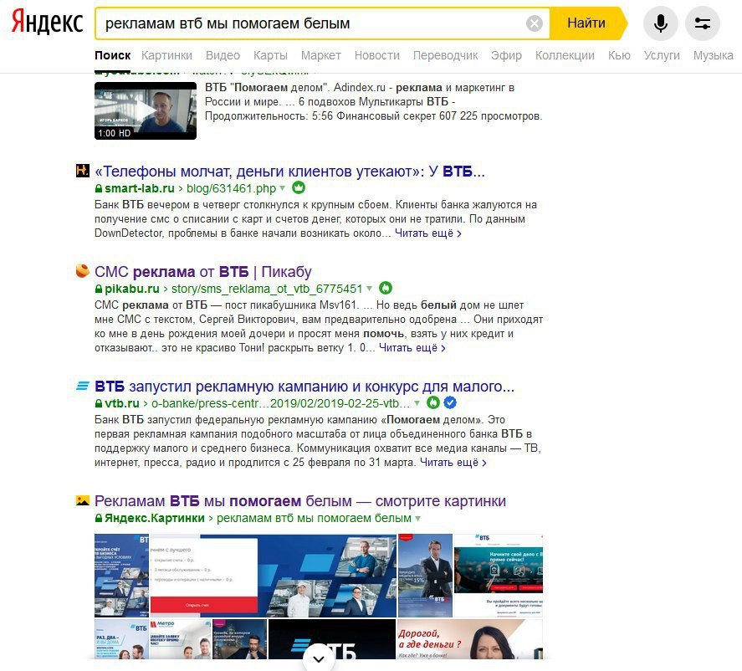Viewport: 742px width, 671px height.
Task: Expand vtb.ru snippet via Читать ещё
Action: (x=453, y=463)
